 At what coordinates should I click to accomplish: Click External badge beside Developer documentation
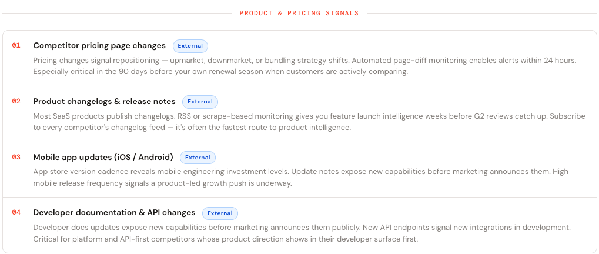click(x=220, y=213)
